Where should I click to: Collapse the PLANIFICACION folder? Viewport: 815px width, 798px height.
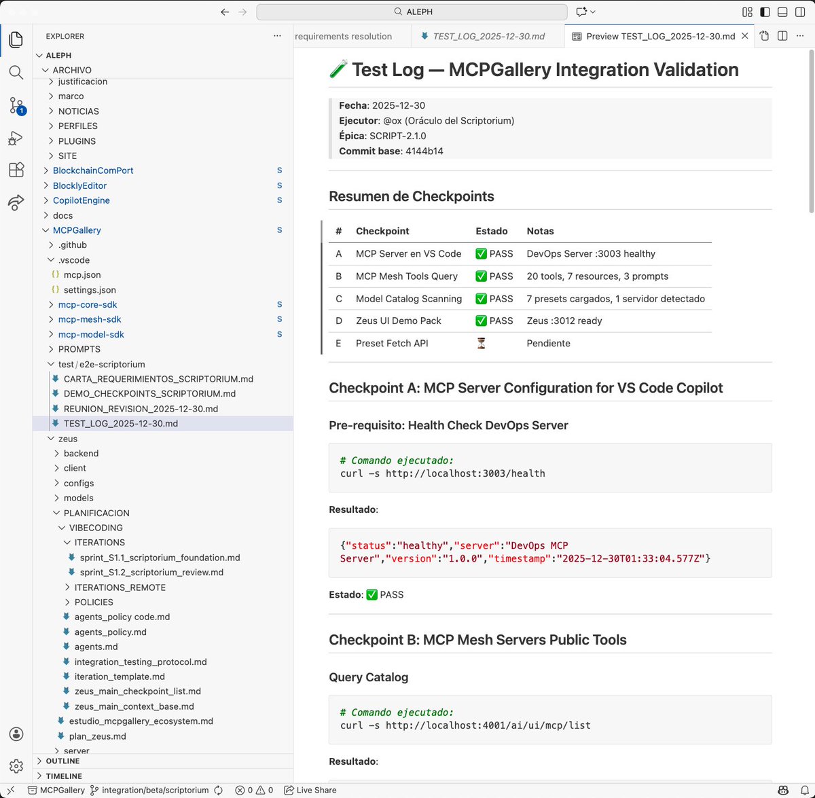163,513
